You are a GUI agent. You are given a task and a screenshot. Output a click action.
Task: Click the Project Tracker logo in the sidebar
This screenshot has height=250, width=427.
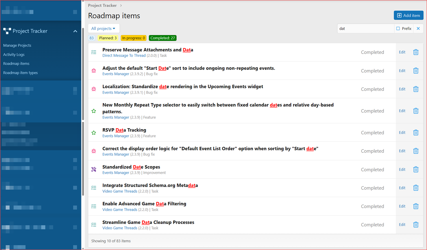(7, 31)
